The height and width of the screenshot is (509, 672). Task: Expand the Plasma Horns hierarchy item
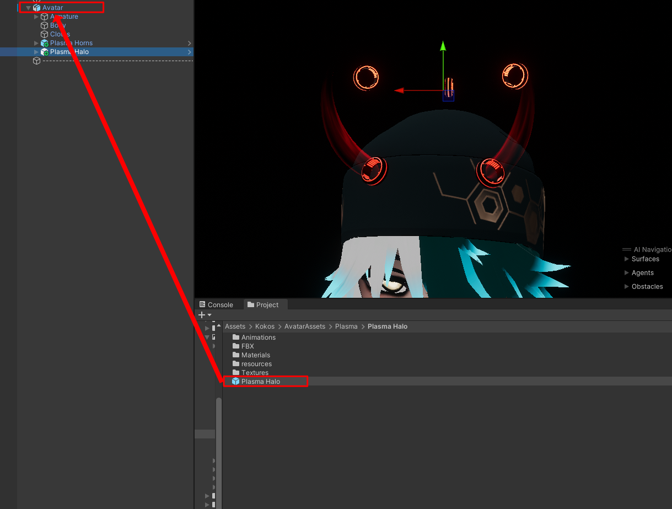coord(36,43)
